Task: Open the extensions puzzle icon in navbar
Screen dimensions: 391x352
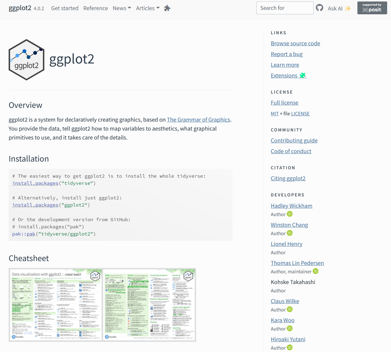Action: coord(167,8)
